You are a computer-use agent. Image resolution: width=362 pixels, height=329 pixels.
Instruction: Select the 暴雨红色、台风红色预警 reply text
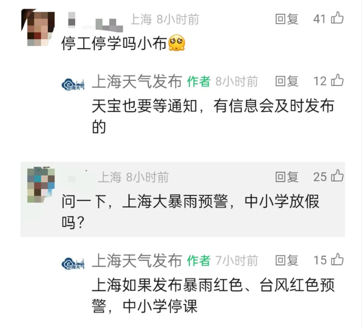pos(213,296)
